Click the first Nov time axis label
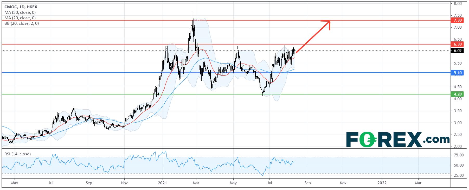Viewport: 469px width, 190px height. click(124, 183)
